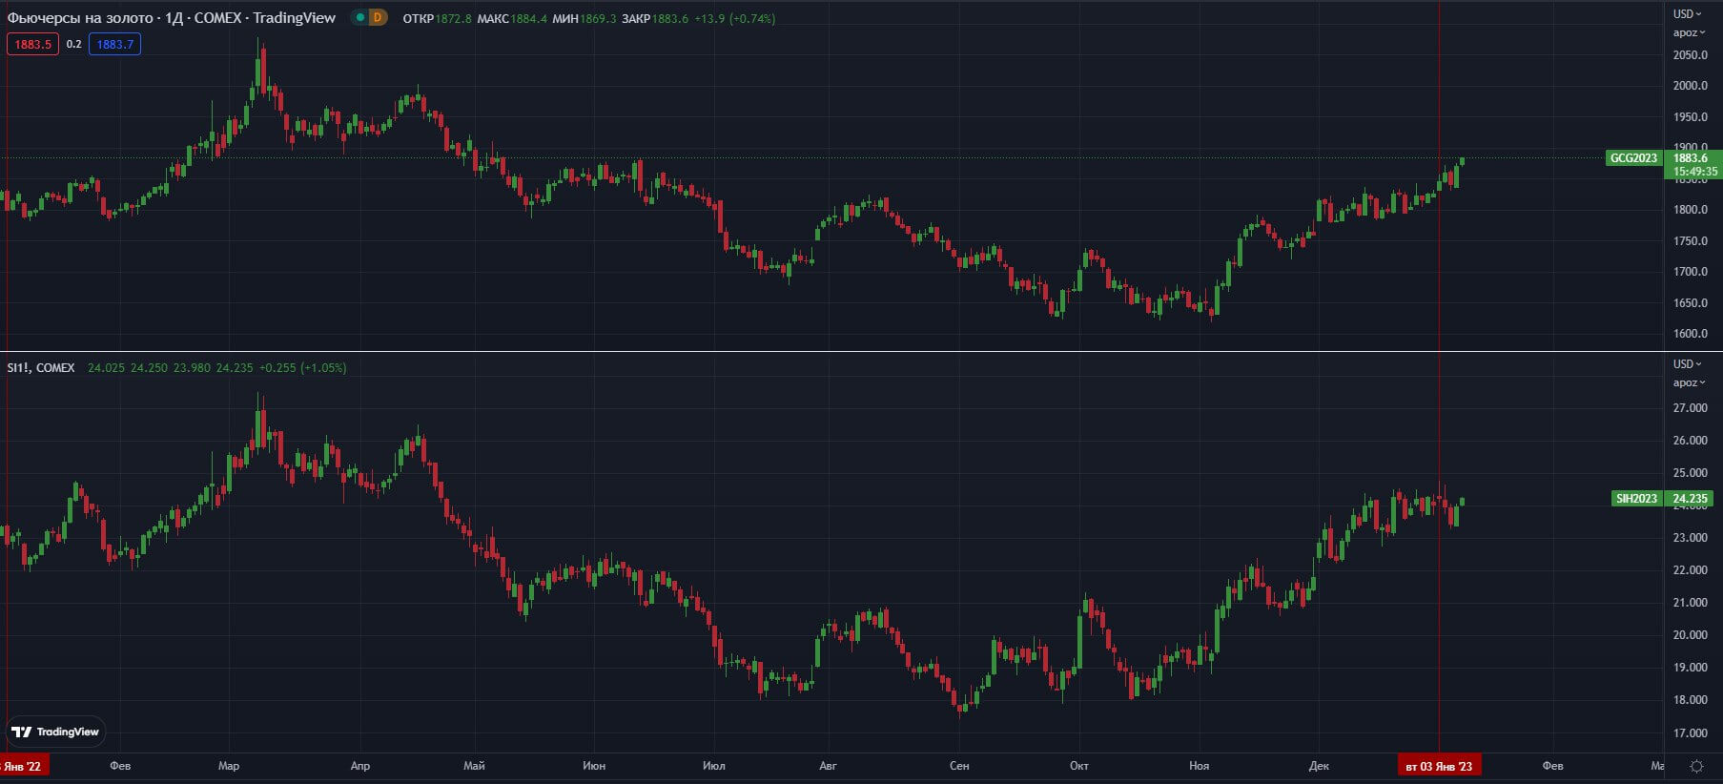1723x784 pixels.
Task: Click the МИН low value 1869.3
Action: pos(598,18)
